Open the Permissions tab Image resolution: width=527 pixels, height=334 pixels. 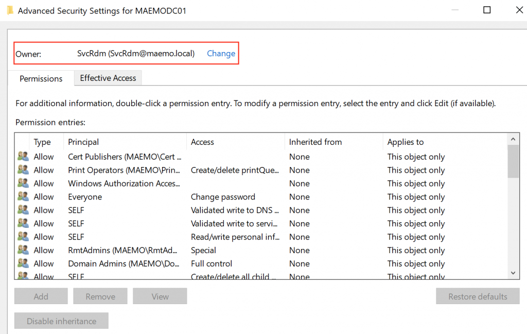coord(41,79)
